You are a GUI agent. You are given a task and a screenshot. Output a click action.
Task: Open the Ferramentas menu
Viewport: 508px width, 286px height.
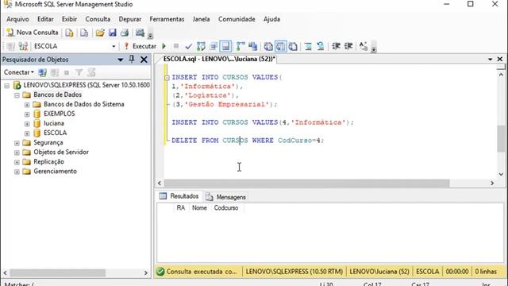(167, 19)
